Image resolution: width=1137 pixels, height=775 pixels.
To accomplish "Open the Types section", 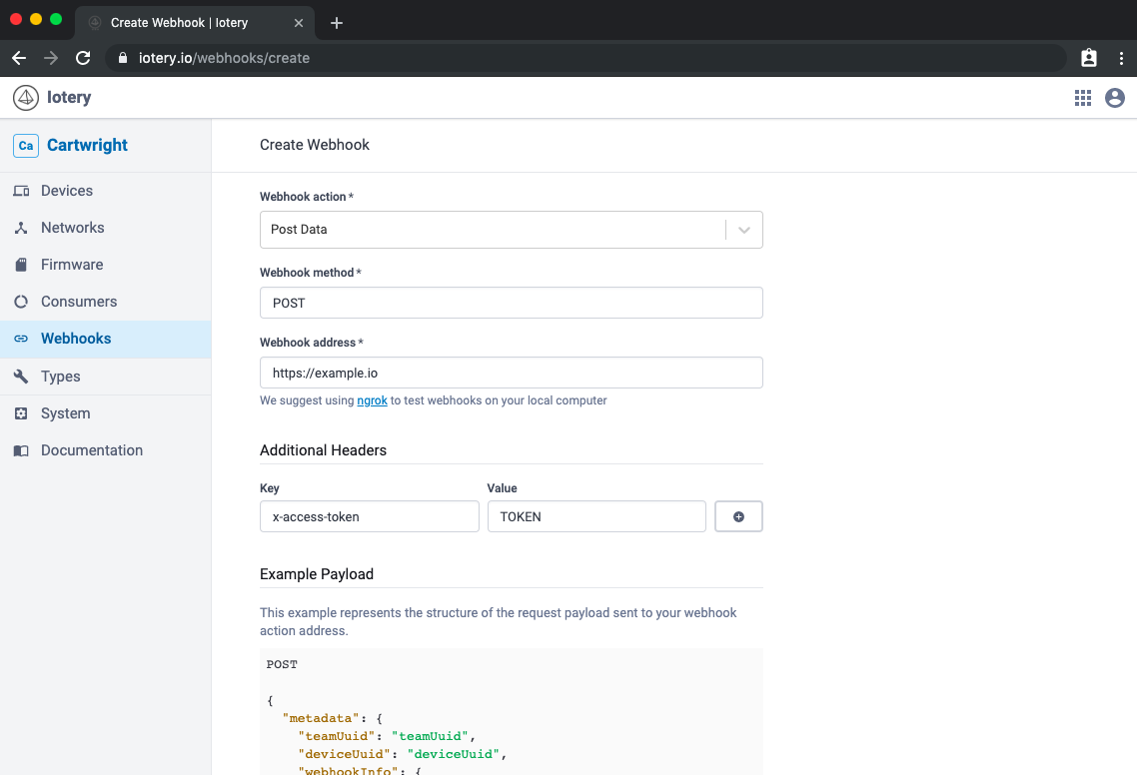I will pyautogui.click(x=106, y=377).
